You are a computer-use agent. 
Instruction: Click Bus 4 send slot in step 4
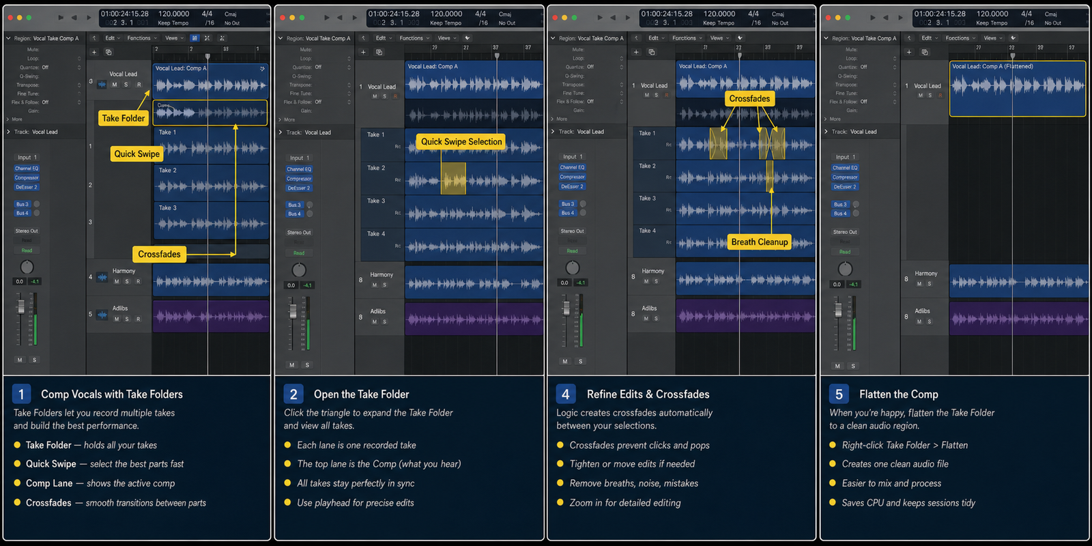[x=568, y=213]
